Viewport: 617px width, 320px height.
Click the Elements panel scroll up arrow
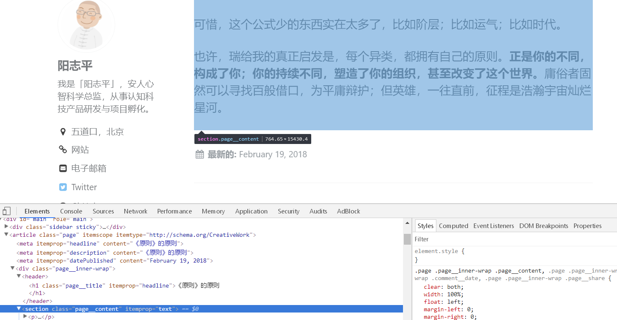[x=407, y=223]
